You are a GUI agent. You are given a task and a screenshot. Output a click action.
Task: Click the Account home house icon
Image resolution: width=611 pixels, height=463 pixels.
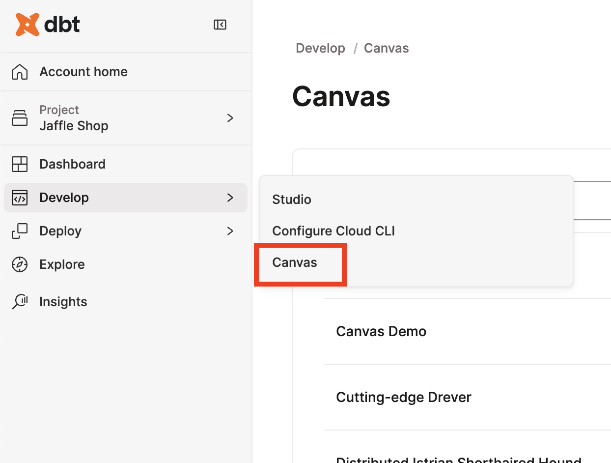coord(19,71)
